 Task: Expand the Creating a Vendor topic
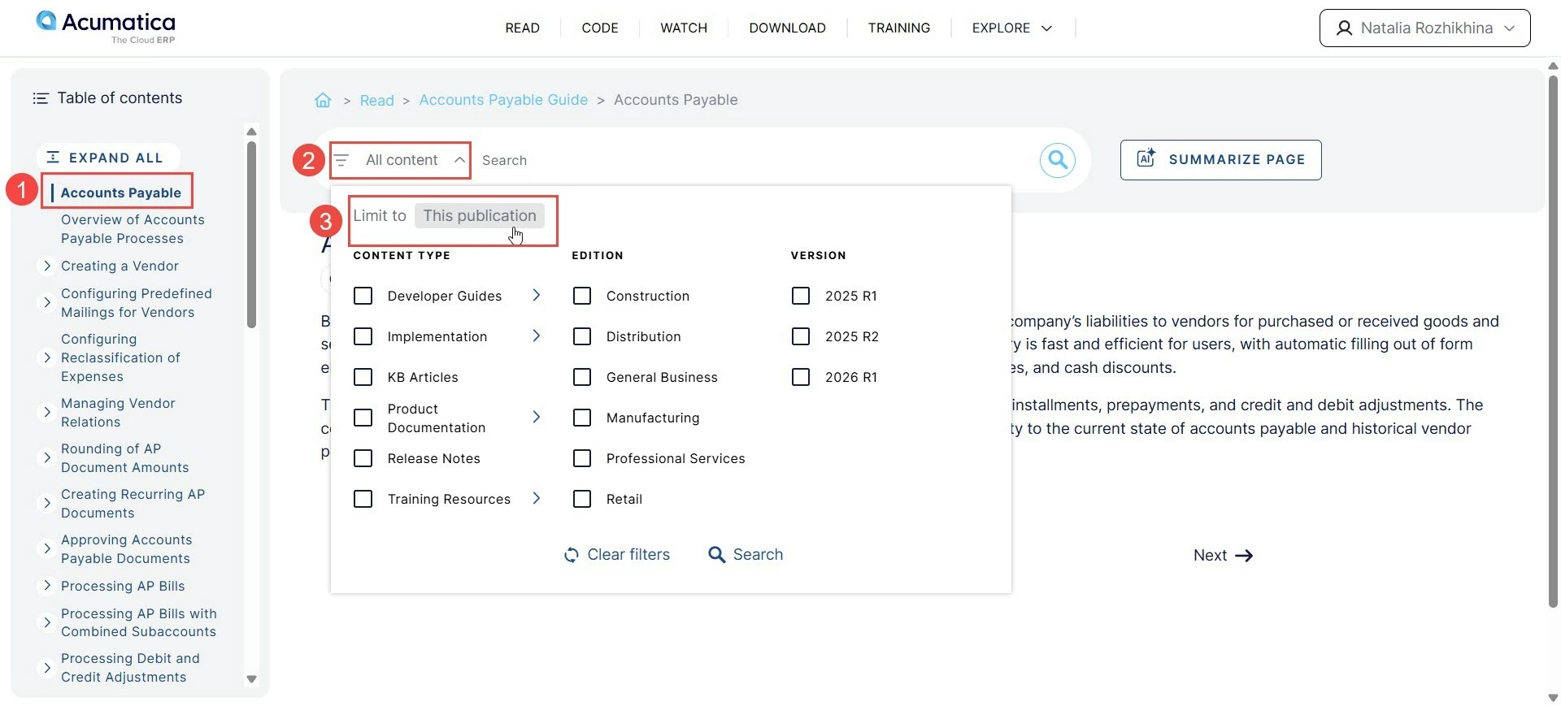coord(47,266)
